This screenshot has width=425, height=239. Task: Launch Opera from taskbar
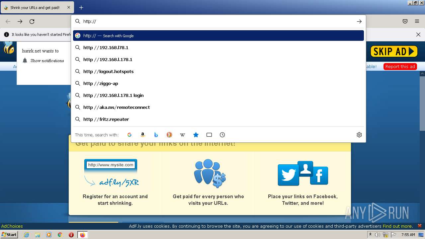[71, 235]
